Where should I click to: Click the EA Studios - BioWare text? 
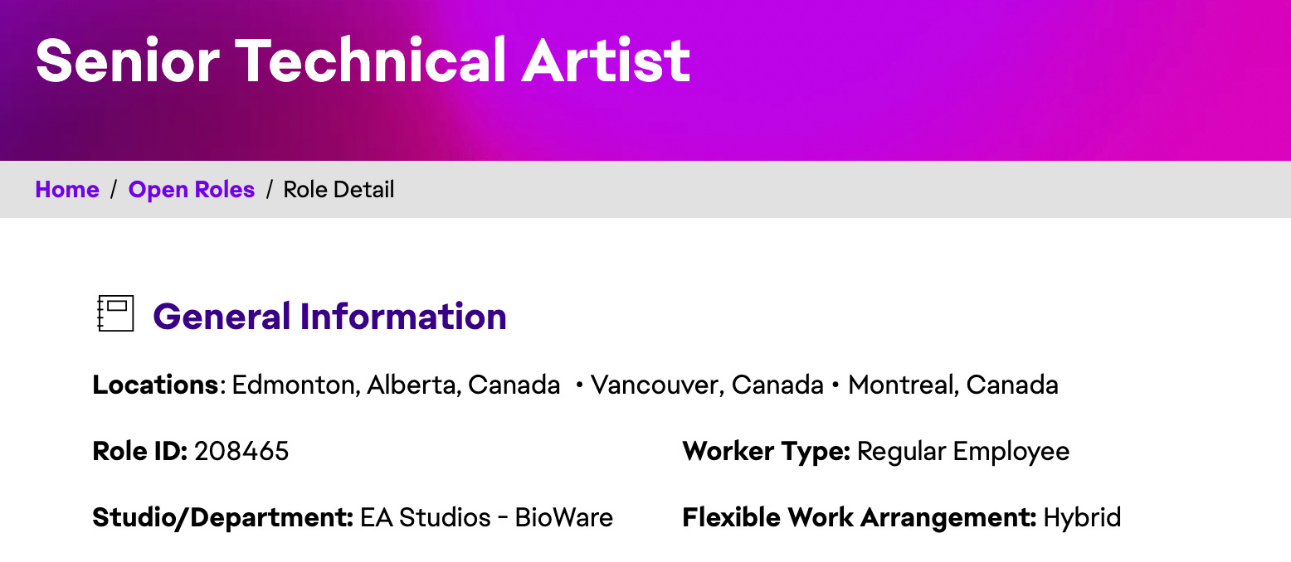tap(487, 518)
